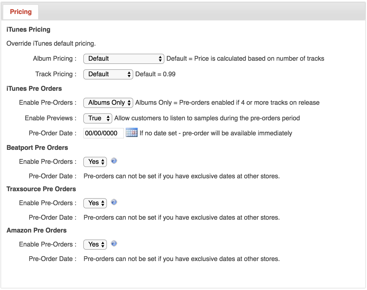Open the iTunes 'Albums Only' pre-orders dropdown

click(x=108, y=103)
